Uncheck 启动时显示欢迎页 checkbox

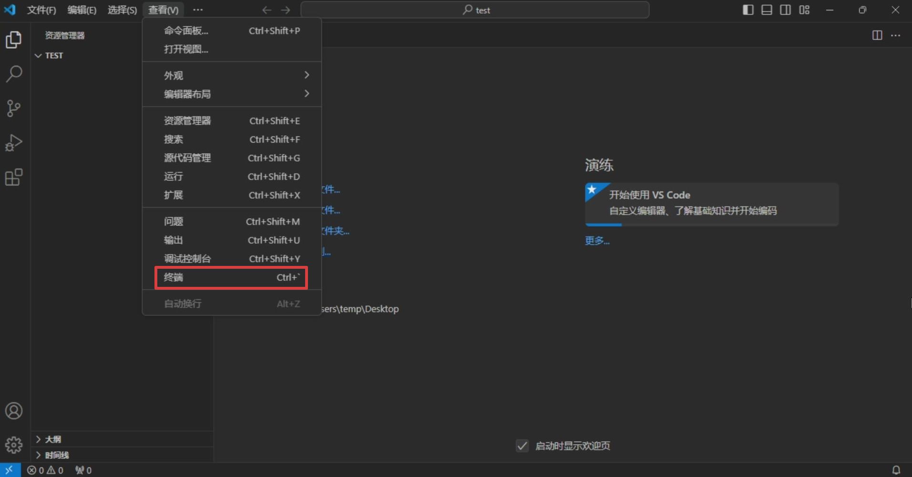click(x=522, y=446)
